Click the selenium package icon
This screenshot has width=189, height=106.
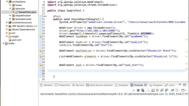pos(13,9)
